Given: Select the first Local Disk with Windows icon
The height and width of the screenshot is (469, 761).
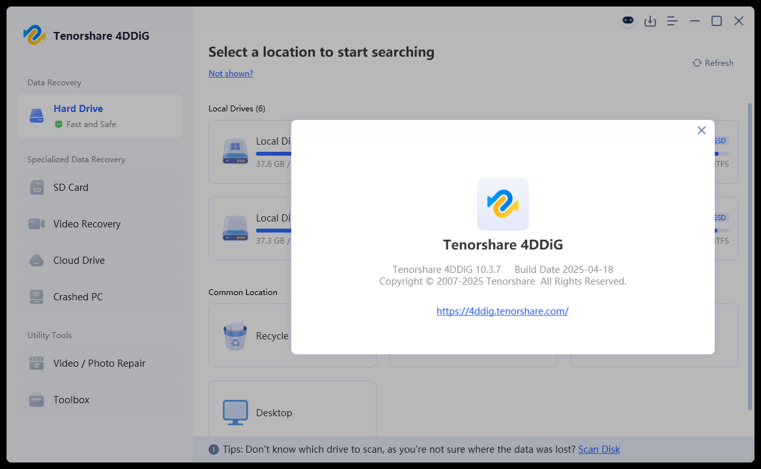Looking at the screenshot, I should (x=250, y=152).
